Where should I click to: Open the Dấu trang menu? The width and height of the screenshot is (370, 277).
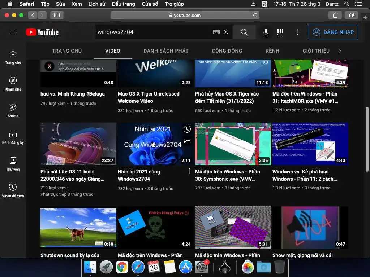point(124,4)
